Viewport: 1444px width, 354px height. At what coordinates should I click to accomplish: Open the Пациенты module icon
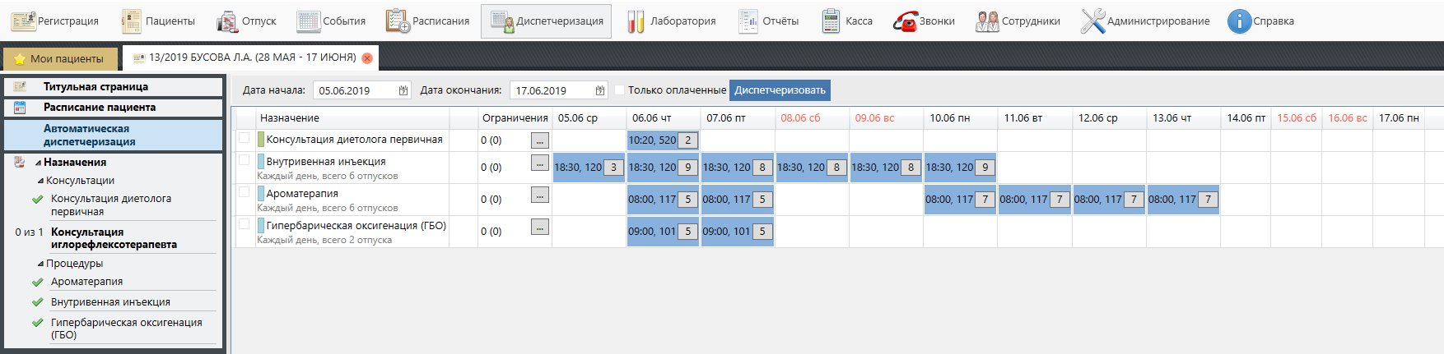coord(131,21)
